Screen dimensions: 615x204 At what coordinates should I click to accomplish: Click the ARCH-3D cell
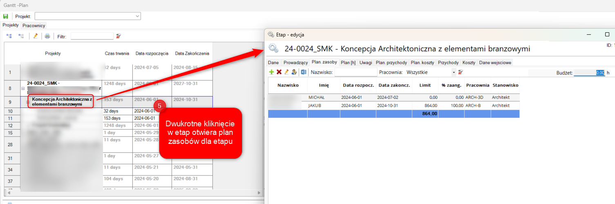478,98
